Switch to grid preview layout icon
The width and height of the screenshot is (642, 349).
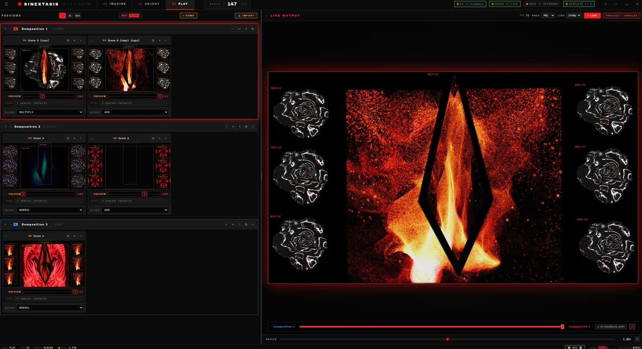(x=77, y=16)
